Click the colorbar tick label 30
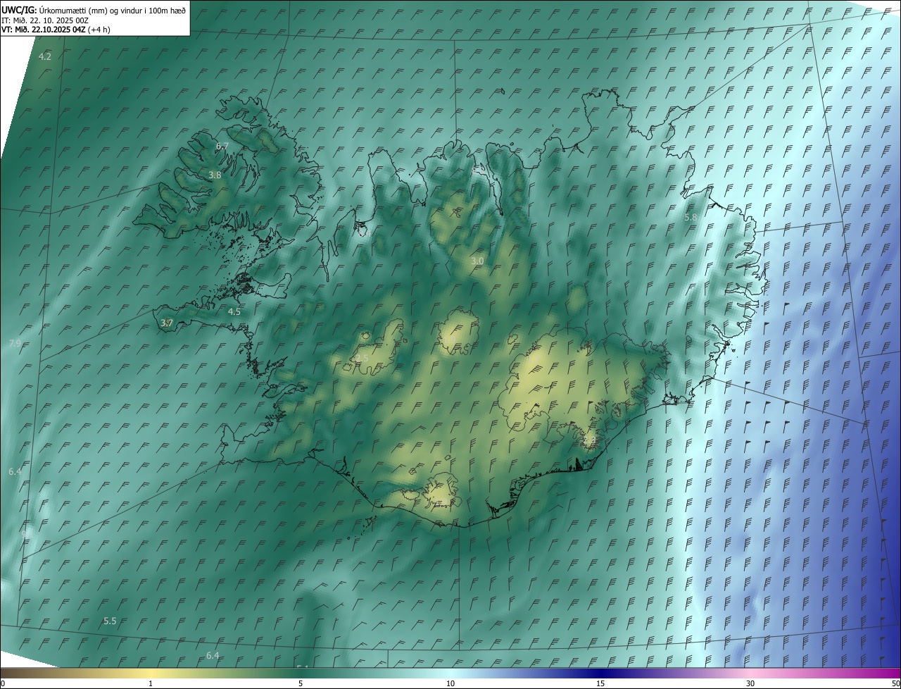The width and height of the screenshot is (901, 689). coord(750,683)
